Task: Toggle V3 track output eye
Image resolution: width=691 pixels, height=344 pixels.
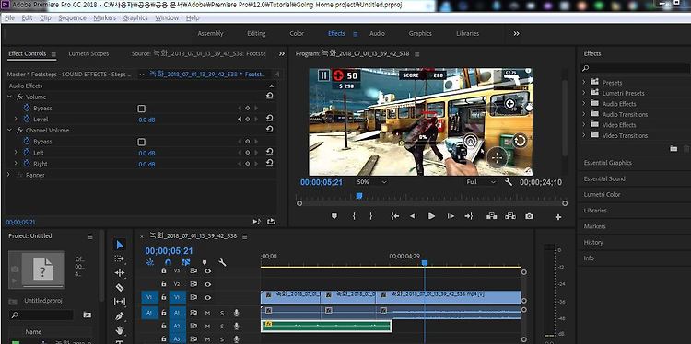Action: 207,271
